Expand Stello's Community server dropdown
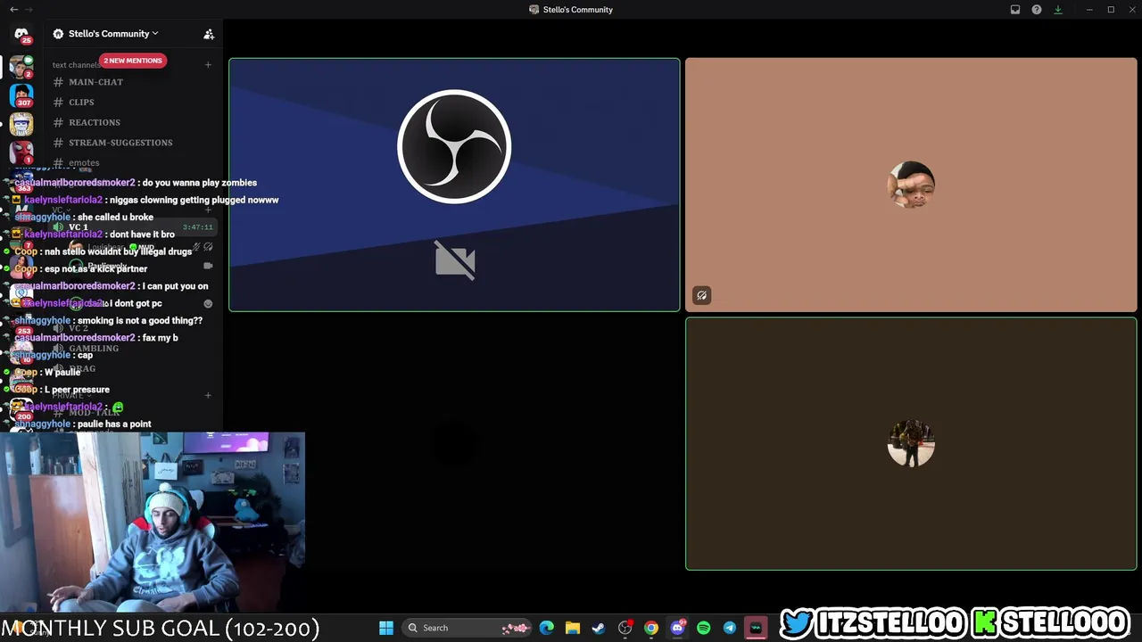The height and width of the screenshot is (642, 1142). (105, 34)
